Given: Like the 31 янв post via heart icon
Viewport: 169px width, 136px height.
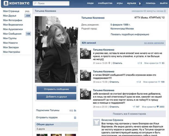Looking at the screenshot, I should (160, 63).
